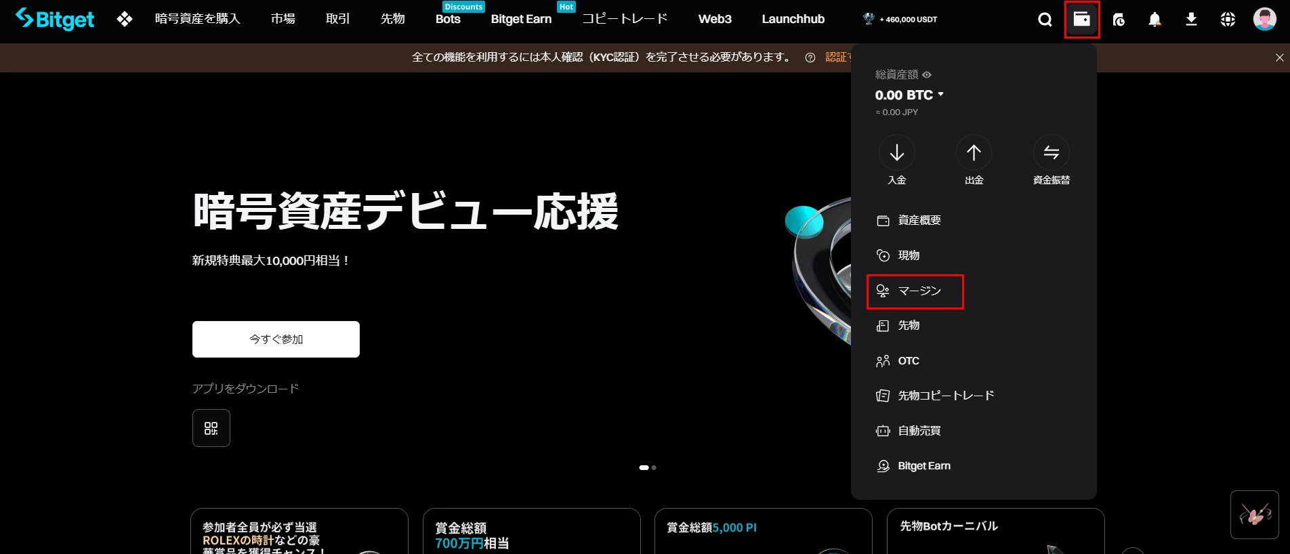Open the user profile avatar
The image size is (1290, 554).
pos(1264,19)
